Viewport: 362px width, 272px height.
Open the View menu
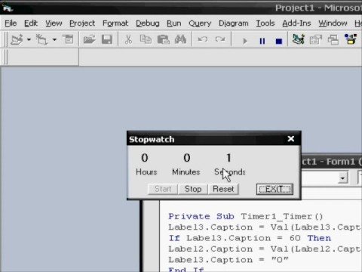tap(54, 23)
